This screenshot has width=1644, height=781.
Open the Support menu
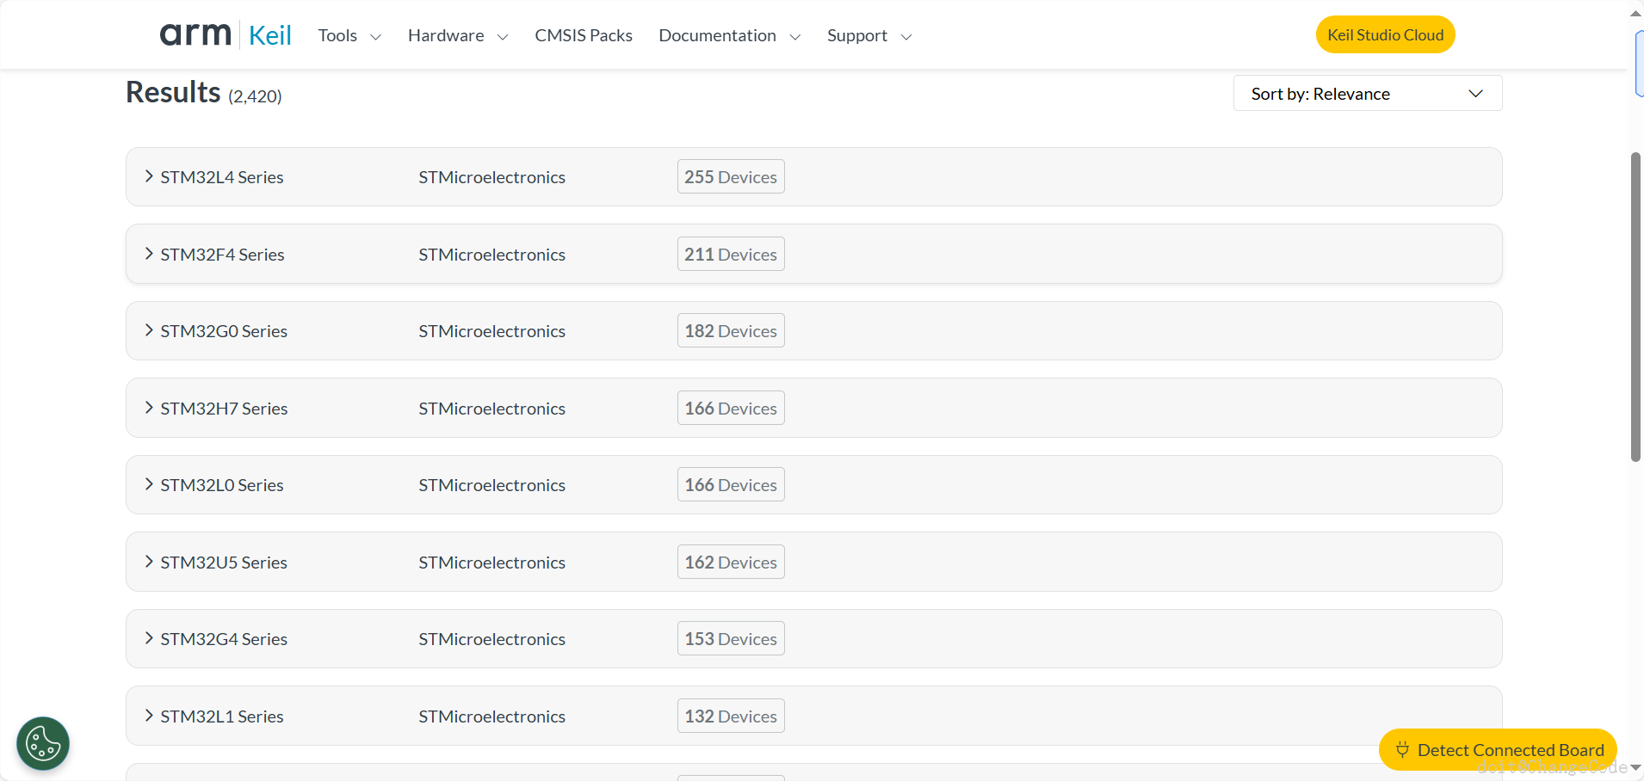click(x=868, y=36)
